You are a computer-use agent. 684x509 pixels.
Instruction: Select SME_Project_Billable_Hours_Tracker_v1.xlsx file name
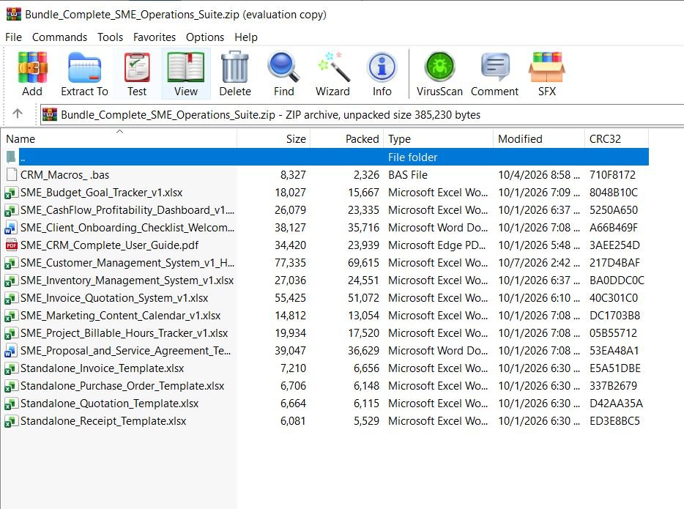(124, 333)
